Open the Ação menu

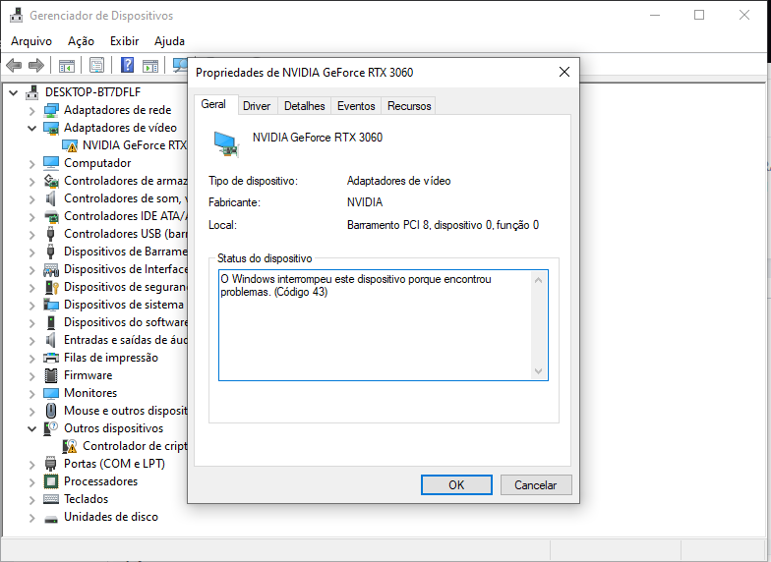coord(81,41)
